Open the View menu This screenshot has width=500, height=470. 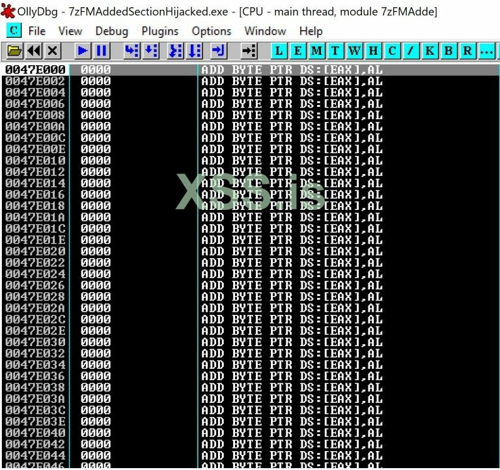coord(70,31)
